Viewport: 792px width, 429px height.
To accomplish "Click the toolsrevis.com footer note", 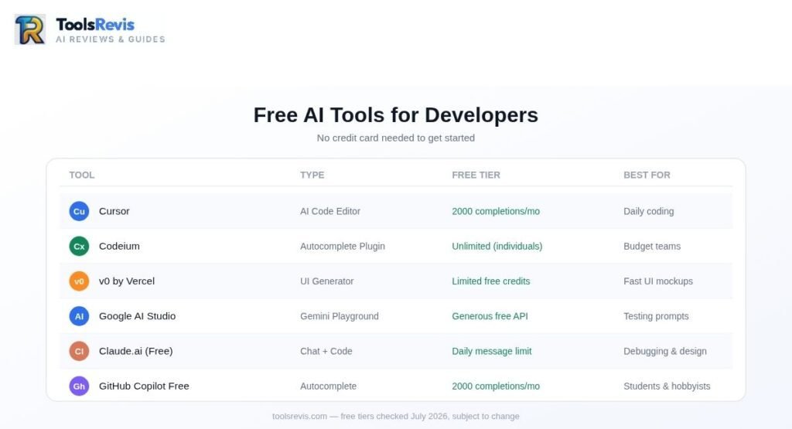I will (396, 417).
